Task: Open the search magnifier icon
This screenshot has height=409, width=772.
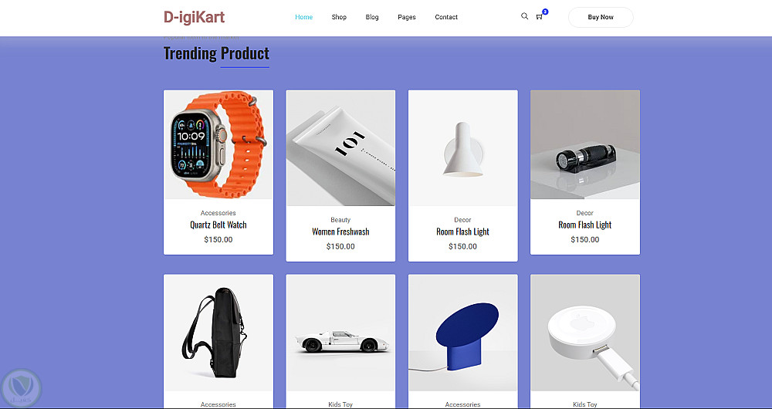Action: [524, 16]
